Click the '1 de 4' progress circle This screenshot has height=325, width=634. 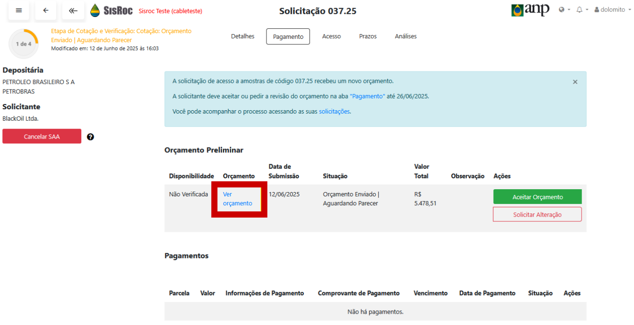pos(24,44)
